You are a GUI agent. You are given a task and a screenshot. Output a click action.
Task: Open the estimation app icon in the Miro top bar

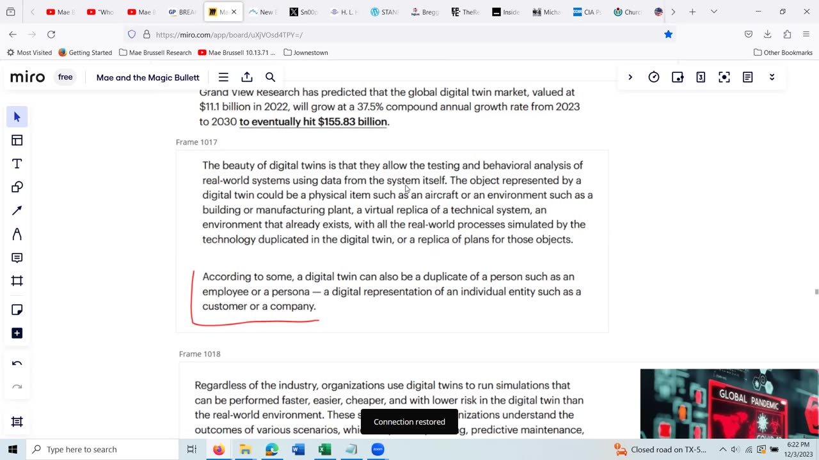(x=701, y=77)
